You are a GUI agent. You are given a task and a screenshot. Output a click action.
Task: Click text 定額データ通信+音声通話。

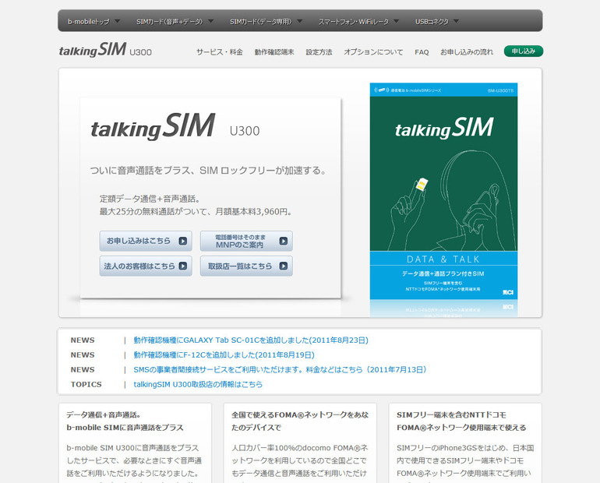(x=150, y=199)
